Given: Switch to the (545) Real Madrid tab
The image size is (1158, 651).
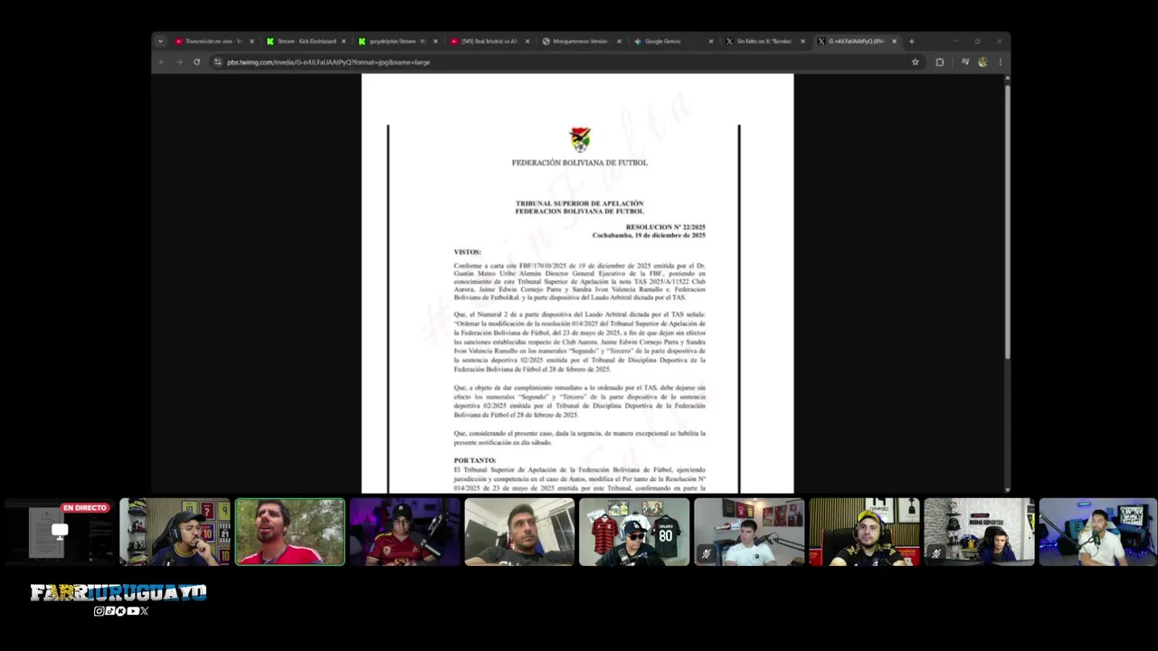Looking at the screenshot, I should pos(489,41).
